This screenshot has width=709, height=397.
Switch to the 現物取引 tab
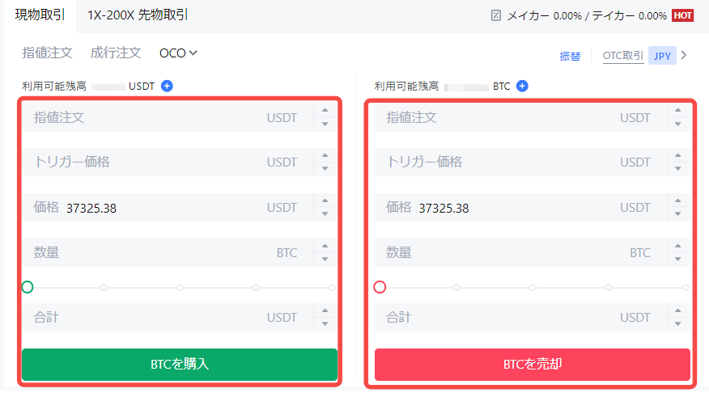pyautogui.click(x=40, y=15)
